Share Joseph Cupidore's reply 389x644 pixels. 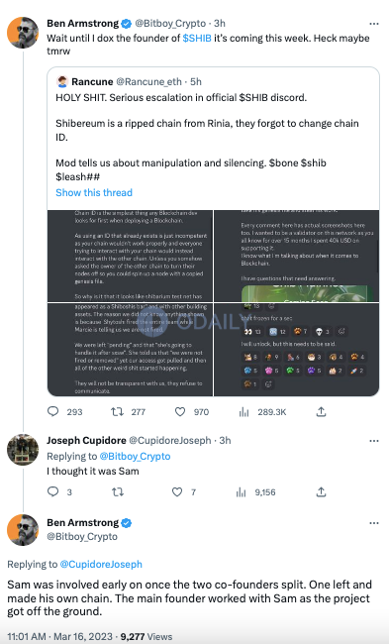[322, 491]
